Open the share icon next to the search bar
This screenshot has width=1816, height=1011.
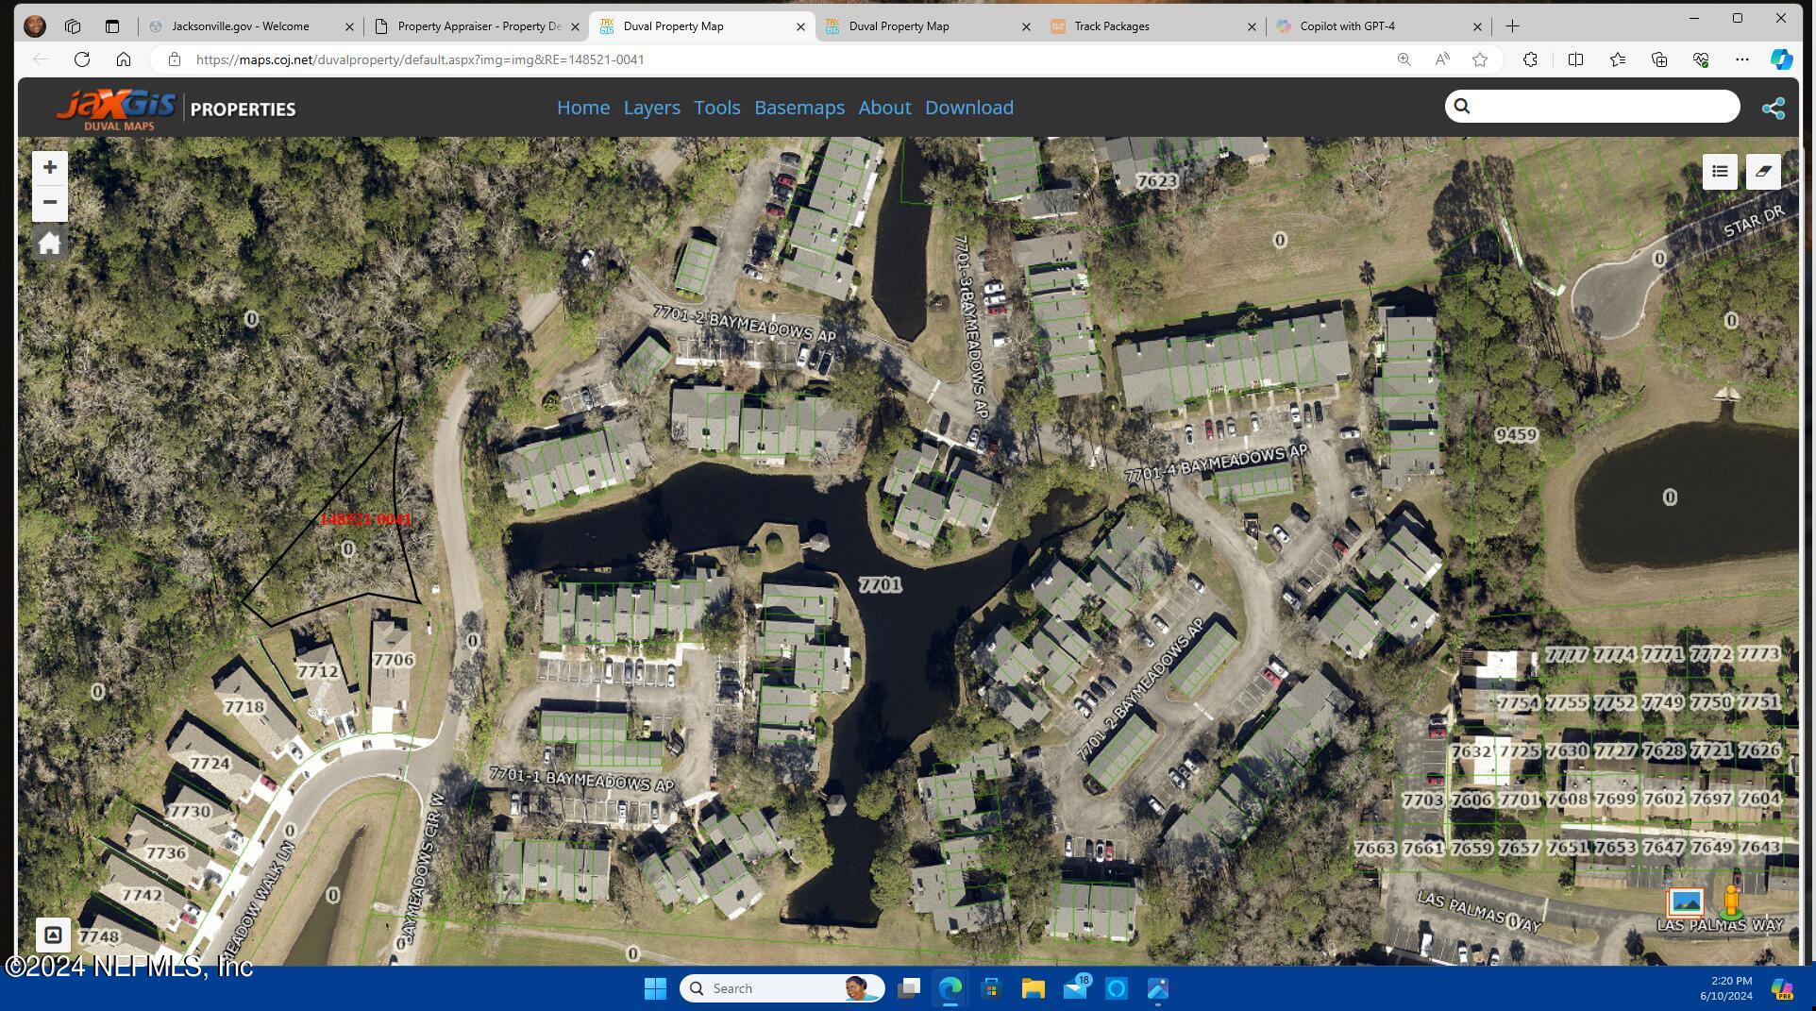[1774, 108]
